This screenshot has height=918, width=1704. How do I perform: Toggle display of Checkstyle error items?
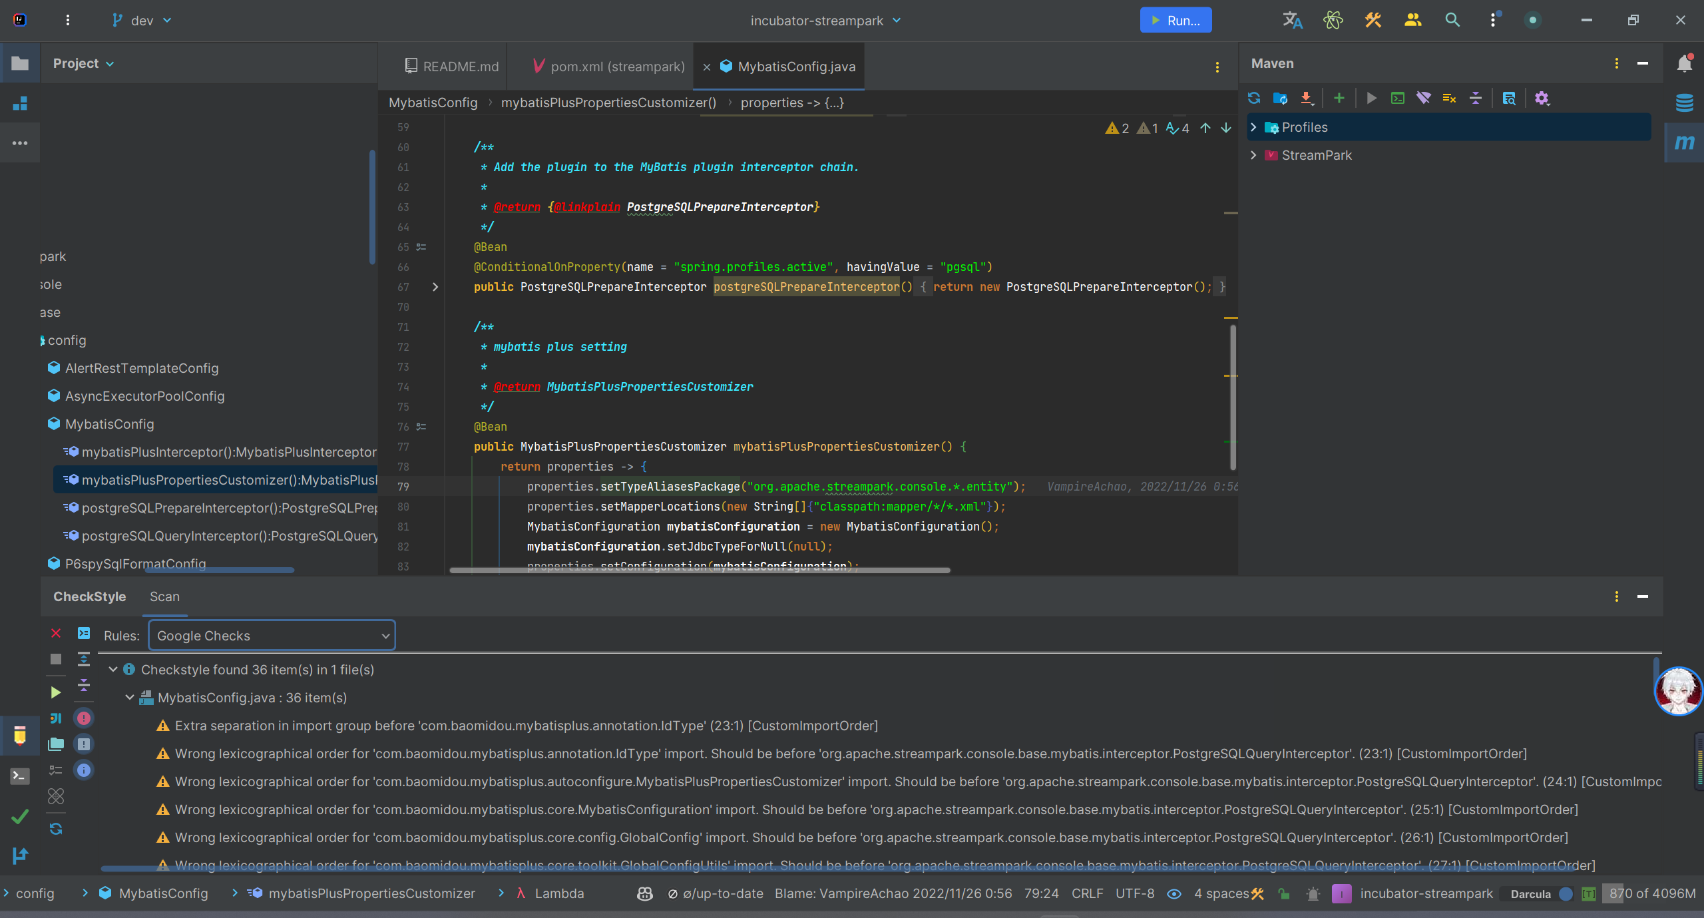[83, 718]
